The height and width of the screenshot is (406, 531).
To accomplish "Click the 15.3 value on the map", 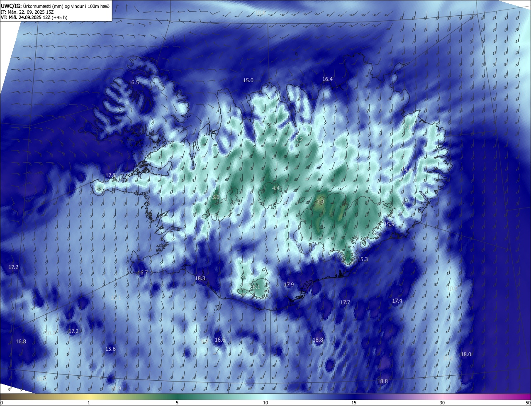I will [x=363, y=259].
